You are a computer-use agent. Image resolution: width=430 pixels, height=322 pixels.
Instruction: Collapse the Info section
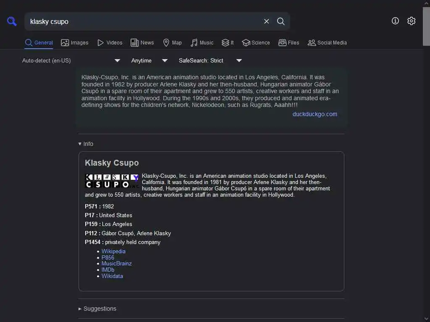coord(86,144)
